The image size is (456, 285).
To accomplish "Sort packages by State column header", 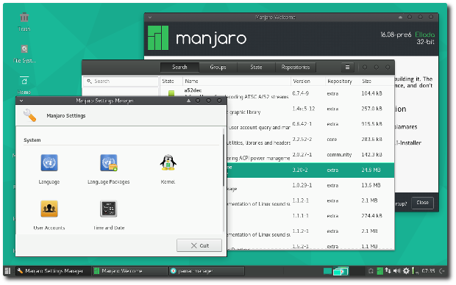I will point(171,82).
